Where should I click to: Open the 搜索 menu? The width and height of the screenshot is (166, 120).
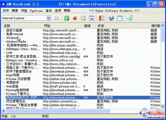pos(15,11)
